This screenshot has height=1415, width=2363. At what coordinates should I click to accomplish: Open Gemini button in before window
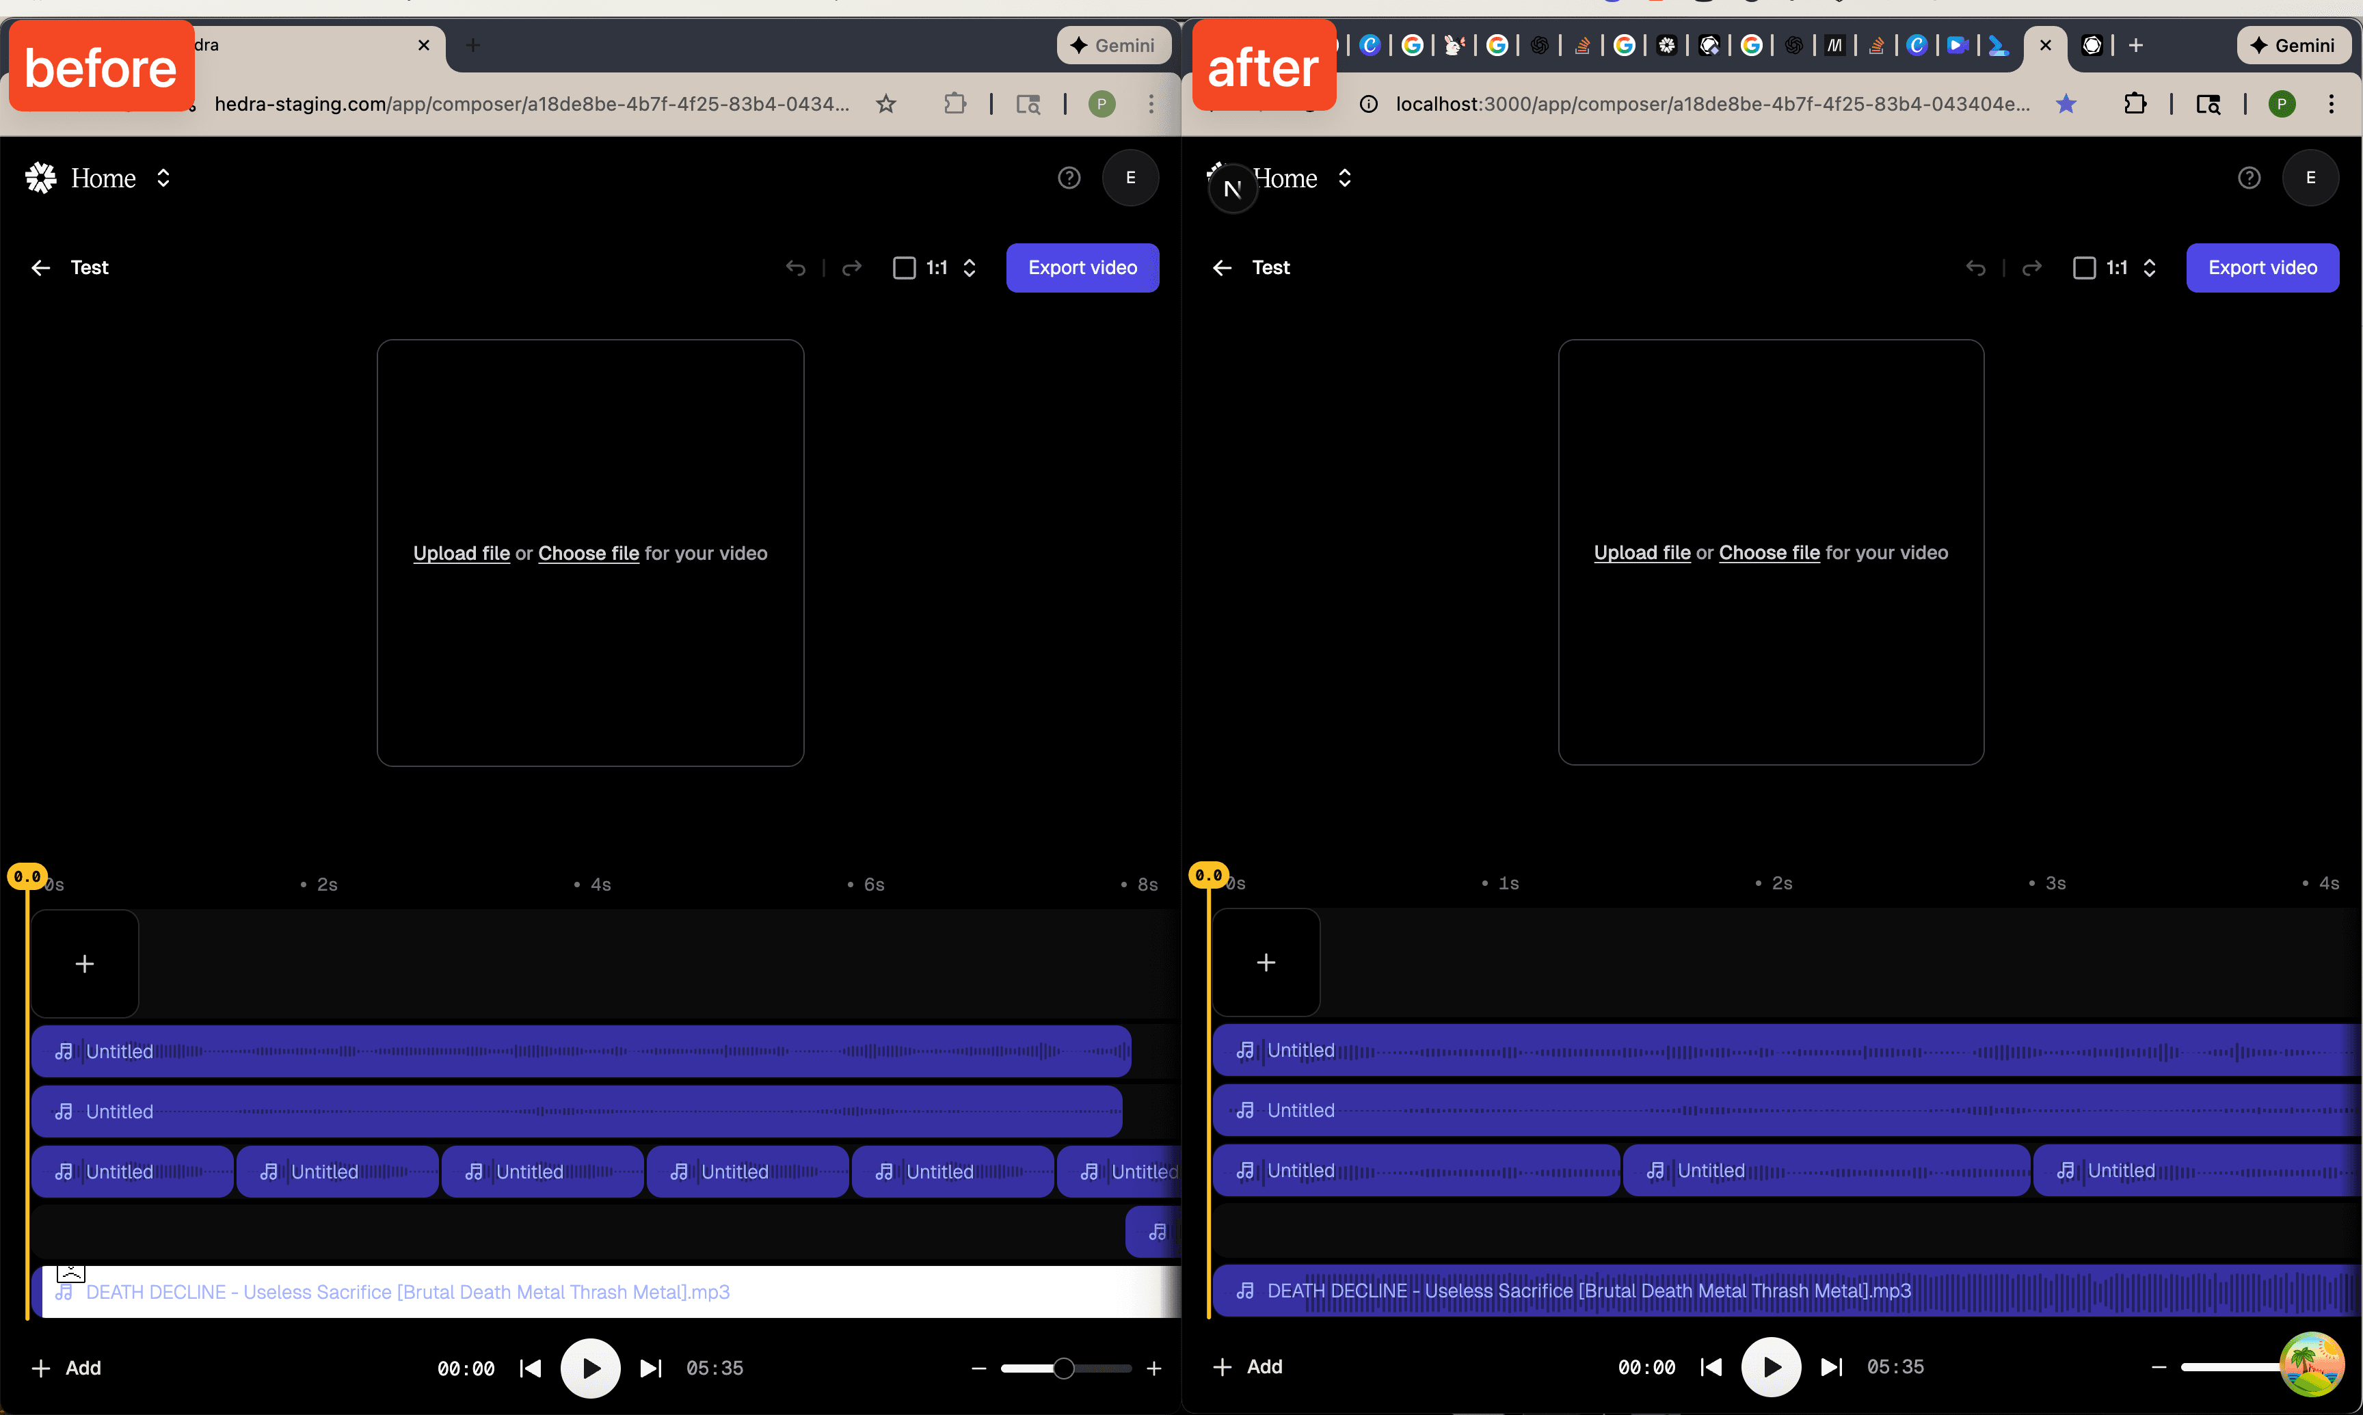(x=1113, y=46)
